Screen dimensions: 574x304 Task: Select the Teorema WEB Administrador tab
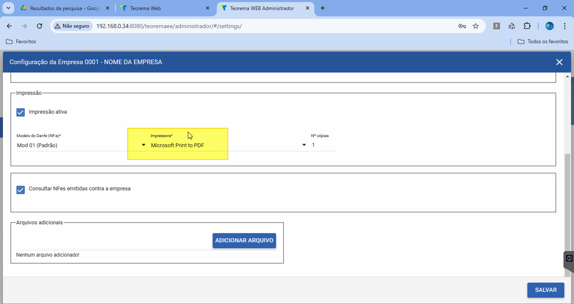click(265, 8)
